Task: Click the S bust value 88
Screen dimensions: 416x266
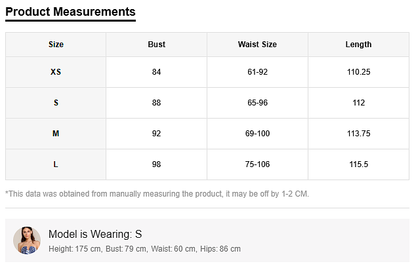Action: pyautogui.click(x=156, y=103)
